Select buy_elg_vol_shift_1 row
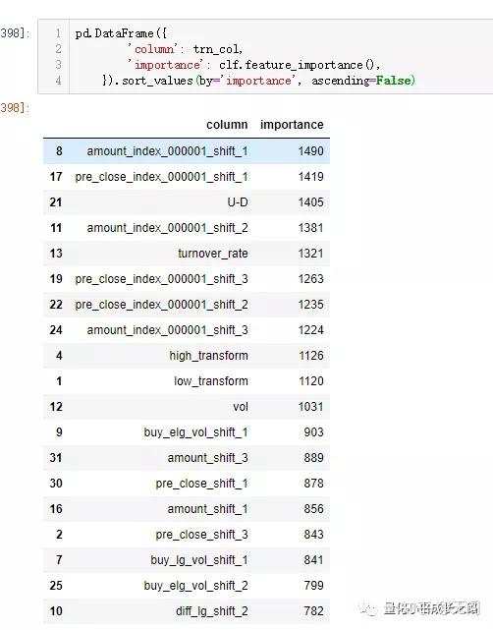 187,432
